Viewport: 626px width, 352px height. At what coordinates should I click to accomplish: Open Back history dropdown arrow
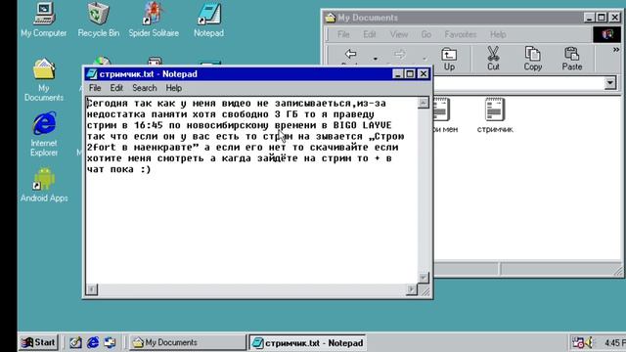pos(376,59)
